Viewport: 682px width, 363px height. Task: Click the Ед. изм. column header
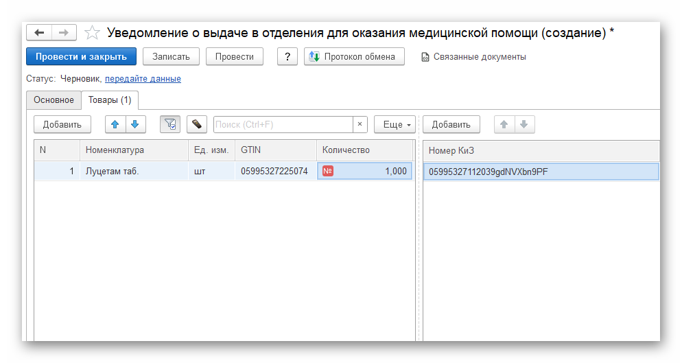point(211,150)
